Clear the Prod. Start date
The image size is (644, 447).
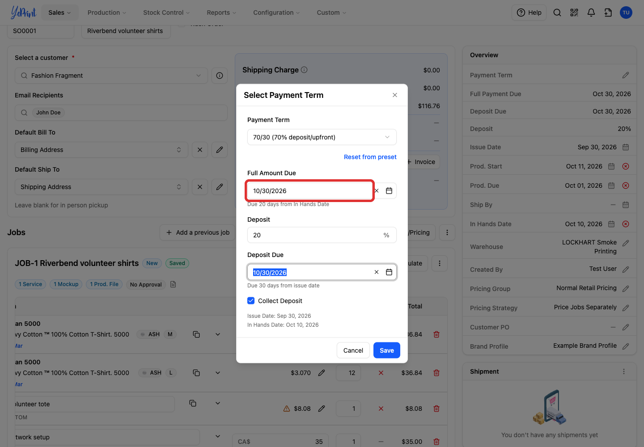coord(626,166)
